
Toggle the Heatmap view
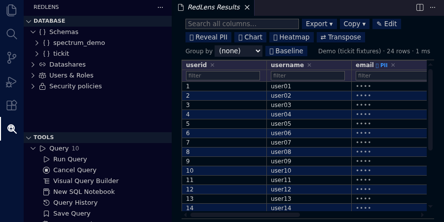(x=292, y=37)
